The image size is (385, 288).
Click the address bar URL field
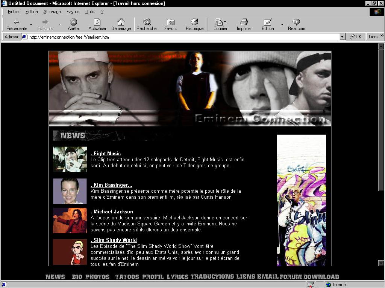click(183, 37)
